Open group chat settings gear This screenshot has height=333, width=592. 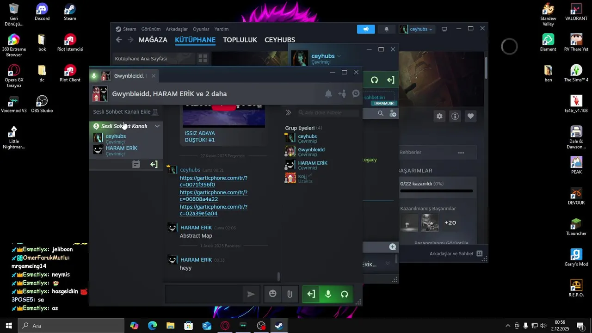[356, 94]
